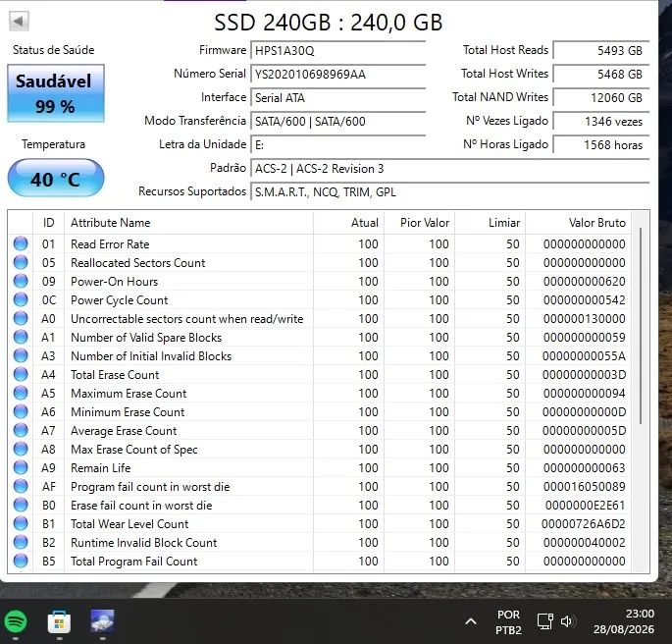Click the attribute list vertical scrollbar
The image size is (672, 644).
pos(641,326)
